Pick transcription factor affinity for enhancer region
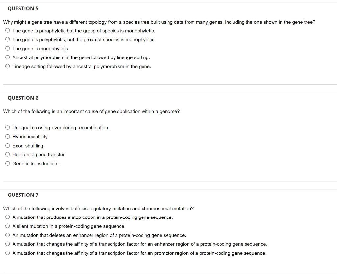The width and height of the screenshot is (337, 274). [x=8, y=244]
